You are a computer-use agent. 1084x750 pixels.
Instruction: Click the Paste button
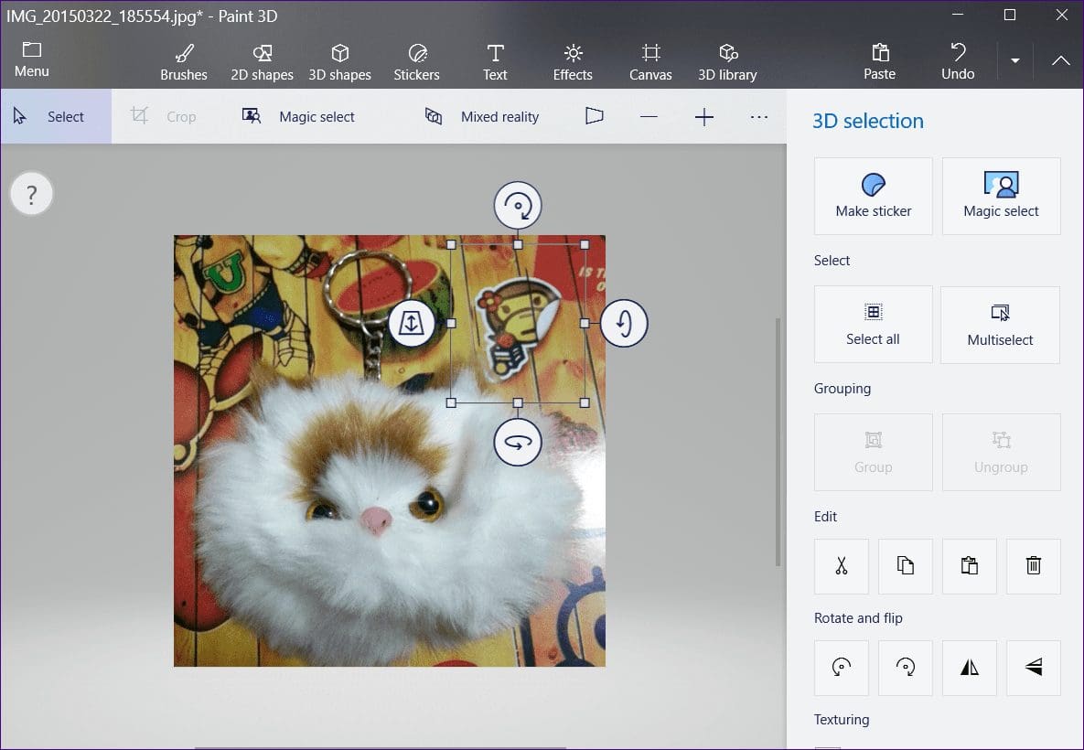(x=879, y=62)
